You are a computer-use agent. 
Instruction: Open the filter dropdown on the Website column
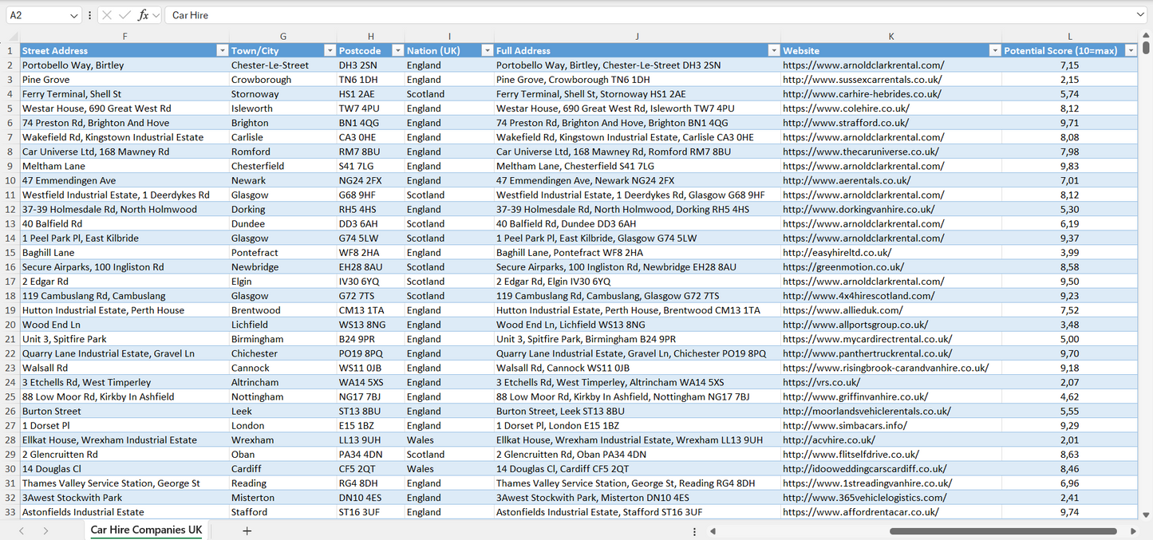coord(994,50)
